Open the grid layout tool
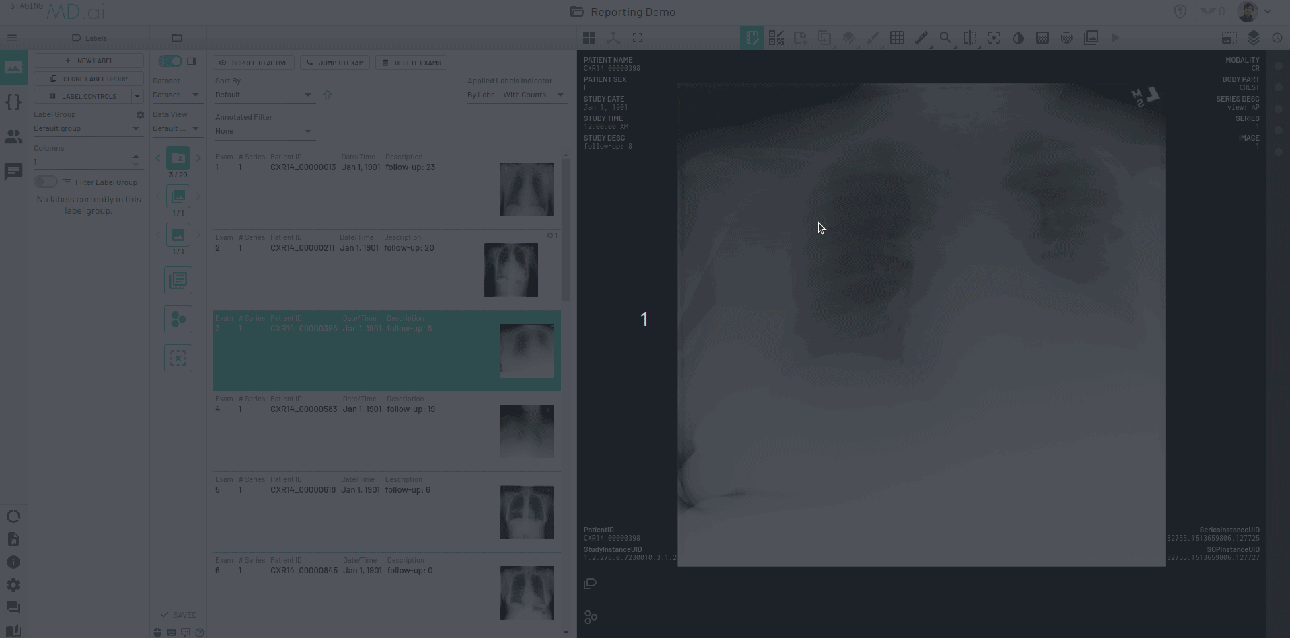This screenshot has width=1290, height=638. pyautogui.click(x=897, y=38)
